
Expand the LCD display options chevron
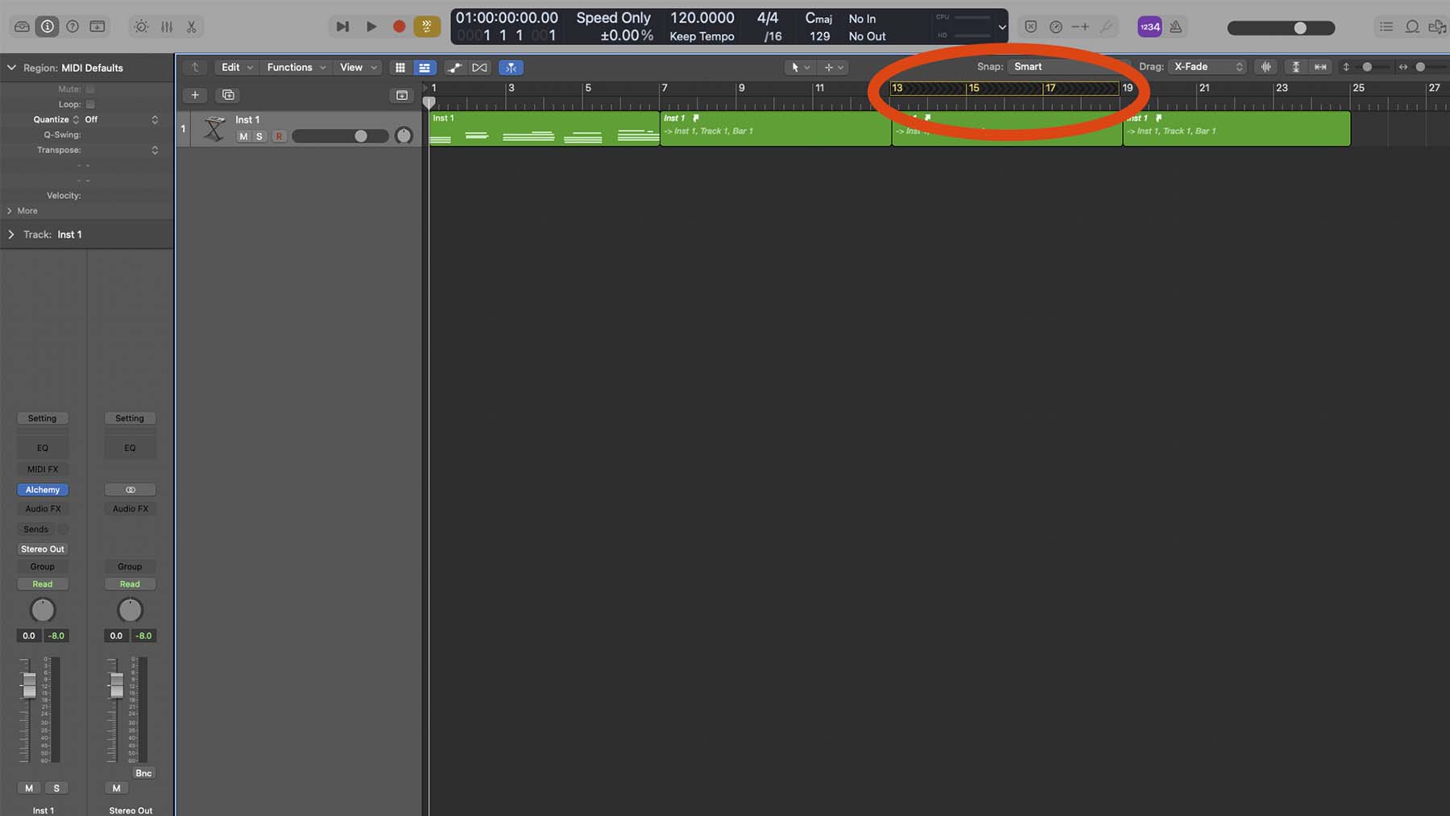(1002, 27)
